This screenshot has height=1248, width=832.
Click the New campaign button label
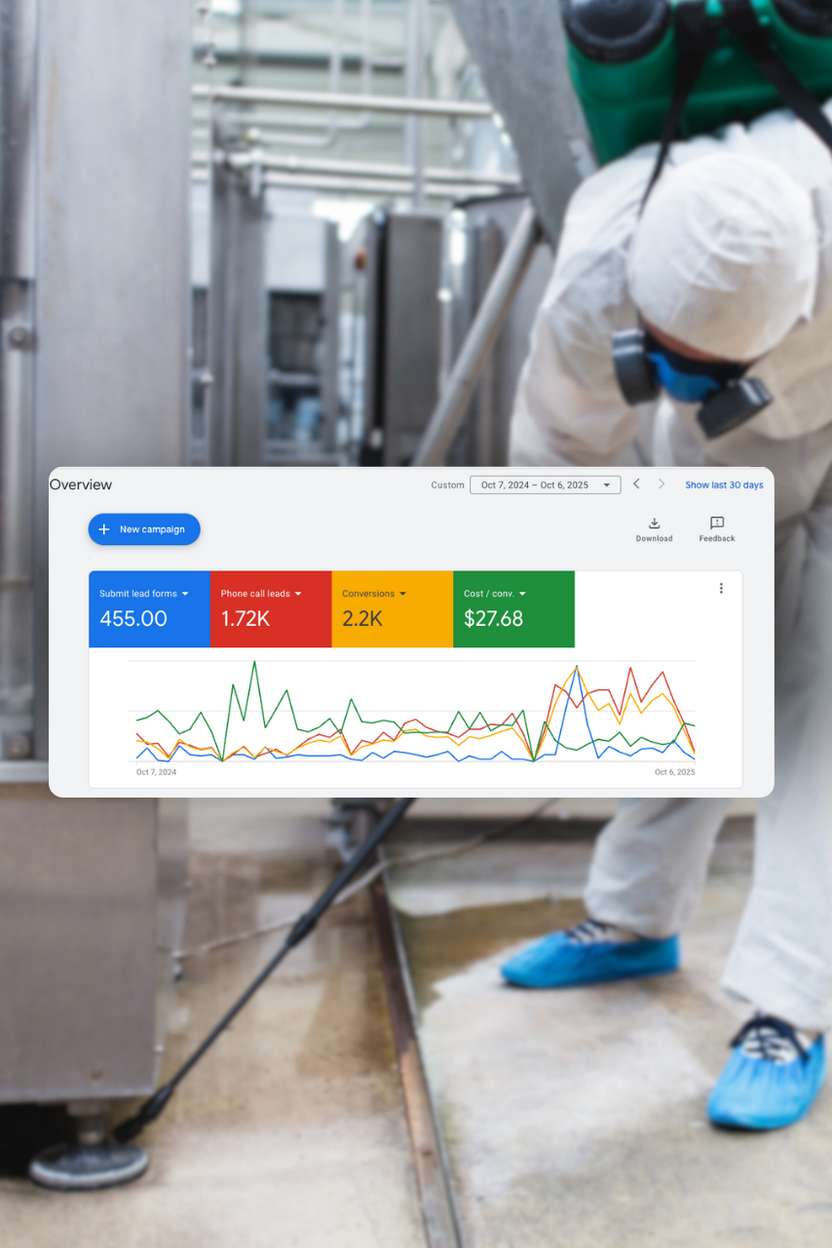tap(152, 529)
